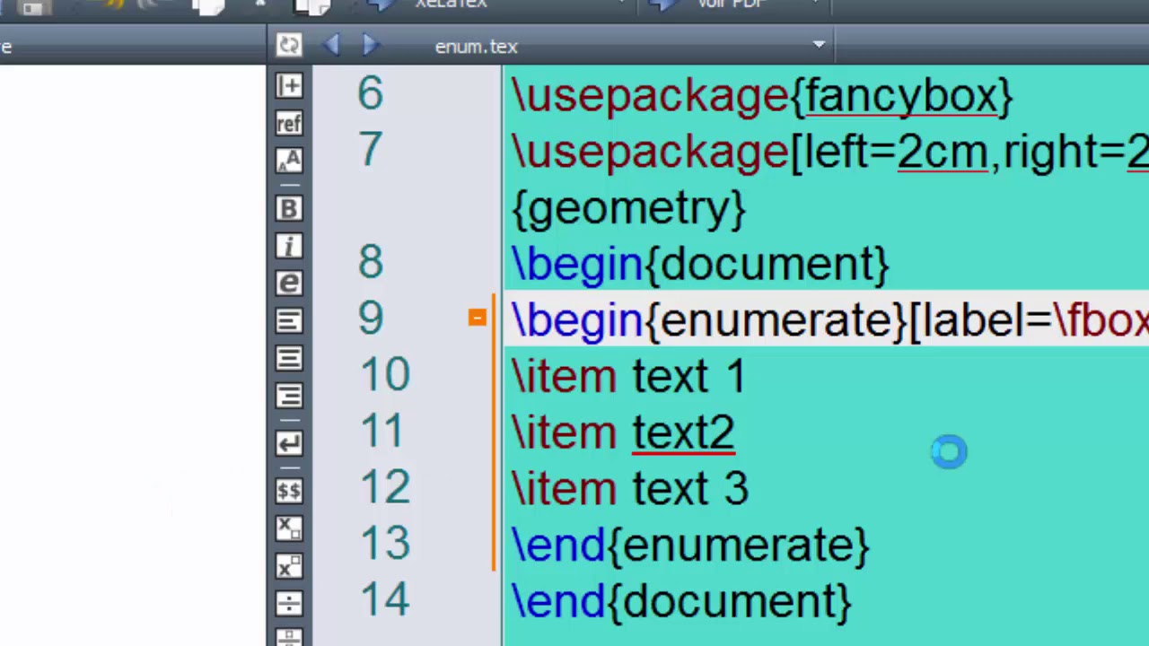Apply bold with the B icon
The height and width of the screenshot is (646, 1149).
click(x=289, y=208)
